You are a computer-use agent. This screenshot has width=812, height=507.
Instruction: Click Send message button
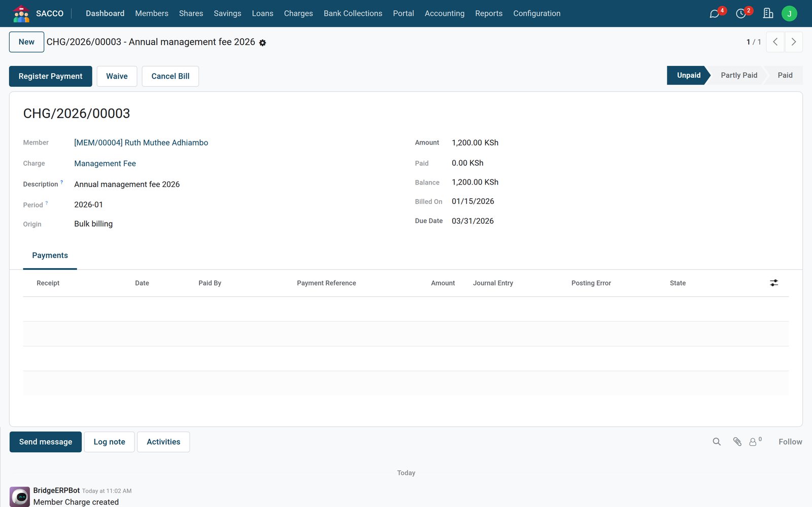46,442
